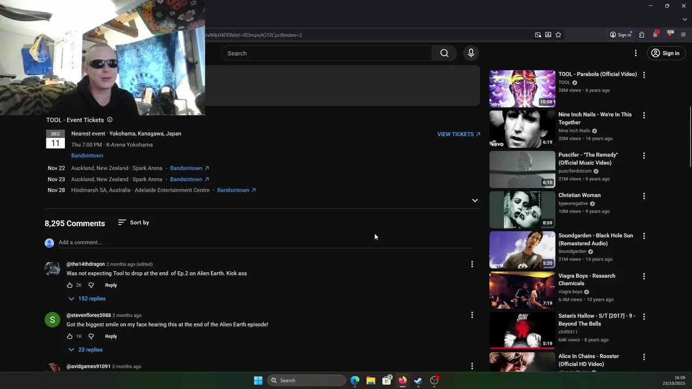Open Bandsintown link under Yokohama event

(x=87, y=156)
